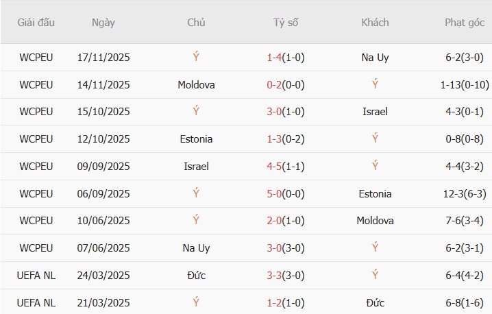
Task: Open away team Na Uy in 17/11/2025 match
Action: [x=375, y=58]
